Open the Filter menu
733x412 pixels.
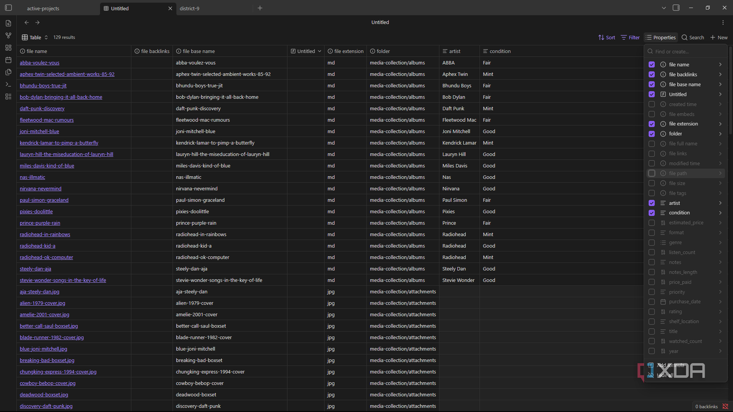pos(630,37)
